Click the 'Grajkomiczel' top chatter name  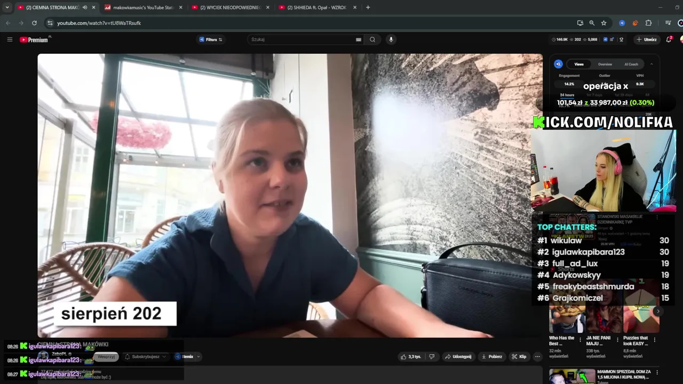(x=578, y=298)
